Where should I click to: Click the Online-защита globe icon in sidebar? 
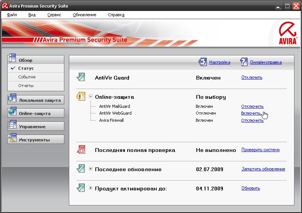point(12,113)
